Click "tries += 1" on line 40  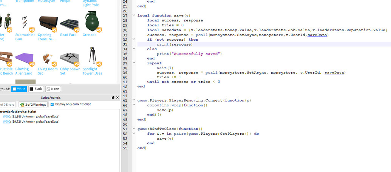(170, 77)
